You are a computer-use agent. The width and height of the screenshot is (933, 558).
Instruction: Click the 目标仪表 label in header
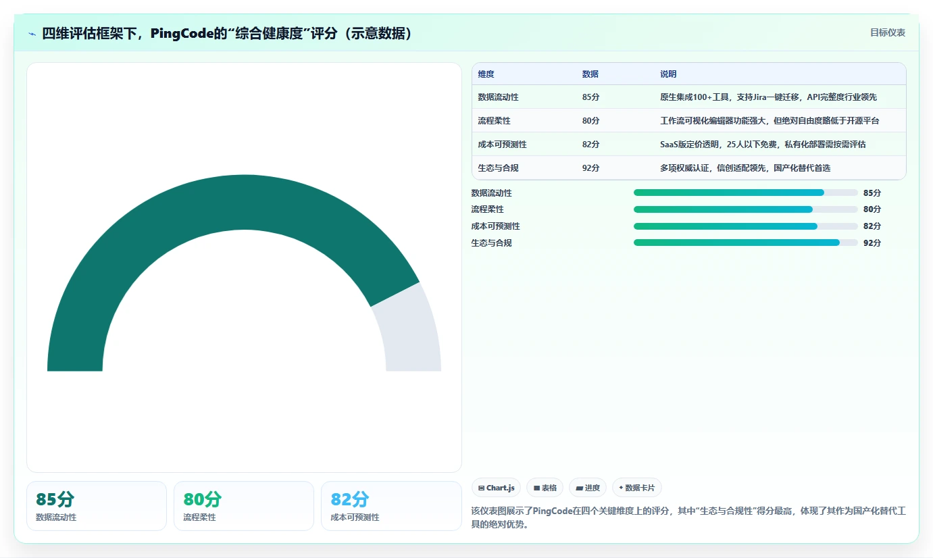pyautogui.click(x=887, y=32)
